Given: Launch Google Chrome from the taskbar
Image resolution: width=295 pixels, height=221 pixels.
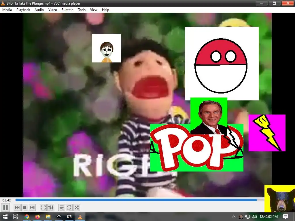Looking at the screenshot, I should coord(27,217).
